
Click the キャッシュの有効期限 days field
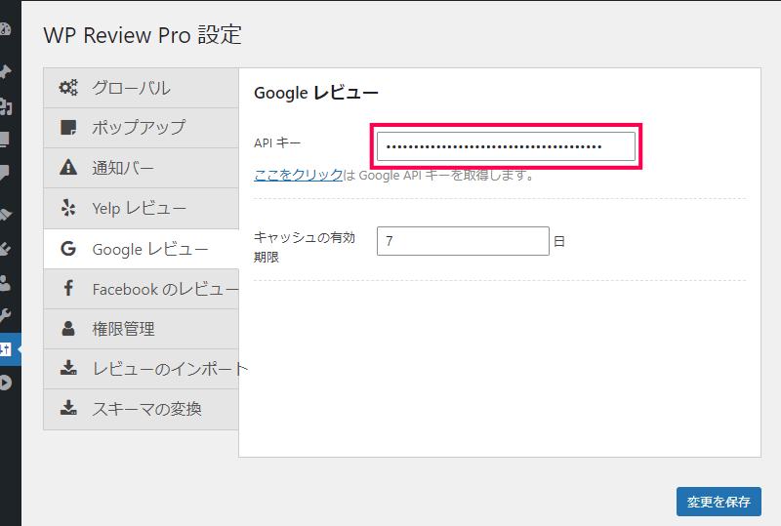[463, 241]
